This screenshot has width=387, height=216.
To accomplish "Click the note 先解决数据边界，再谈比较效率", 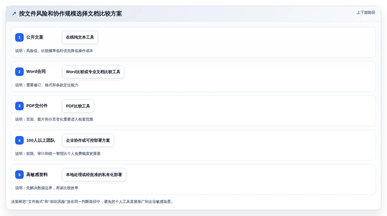I will tap(52, 188).
